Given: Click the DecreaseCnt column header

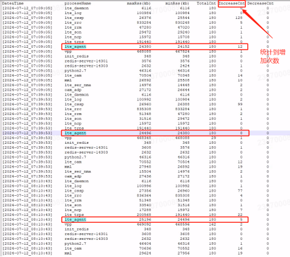Looking at the screenshot, I should pyautogui.click(x=261, y=4).
